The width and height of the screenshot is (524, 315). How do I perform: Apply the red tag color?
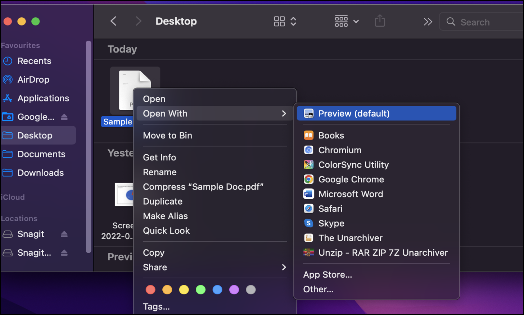coord(150,289)
